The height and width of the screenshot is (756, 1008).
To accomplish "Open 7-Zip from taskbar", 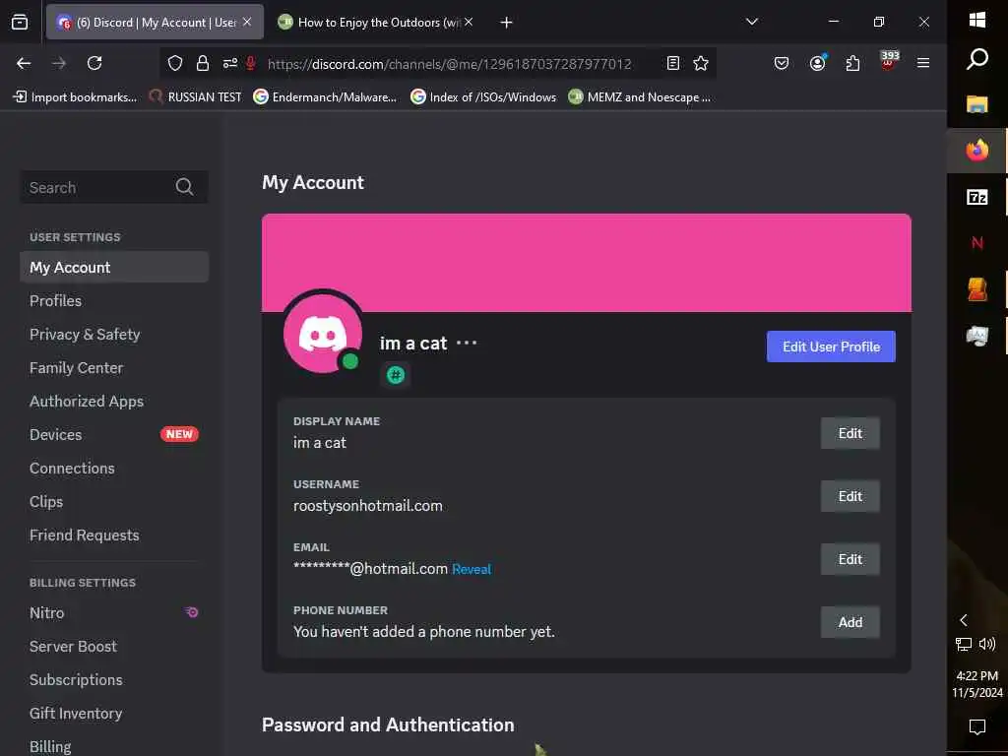I will pos(977,197).
